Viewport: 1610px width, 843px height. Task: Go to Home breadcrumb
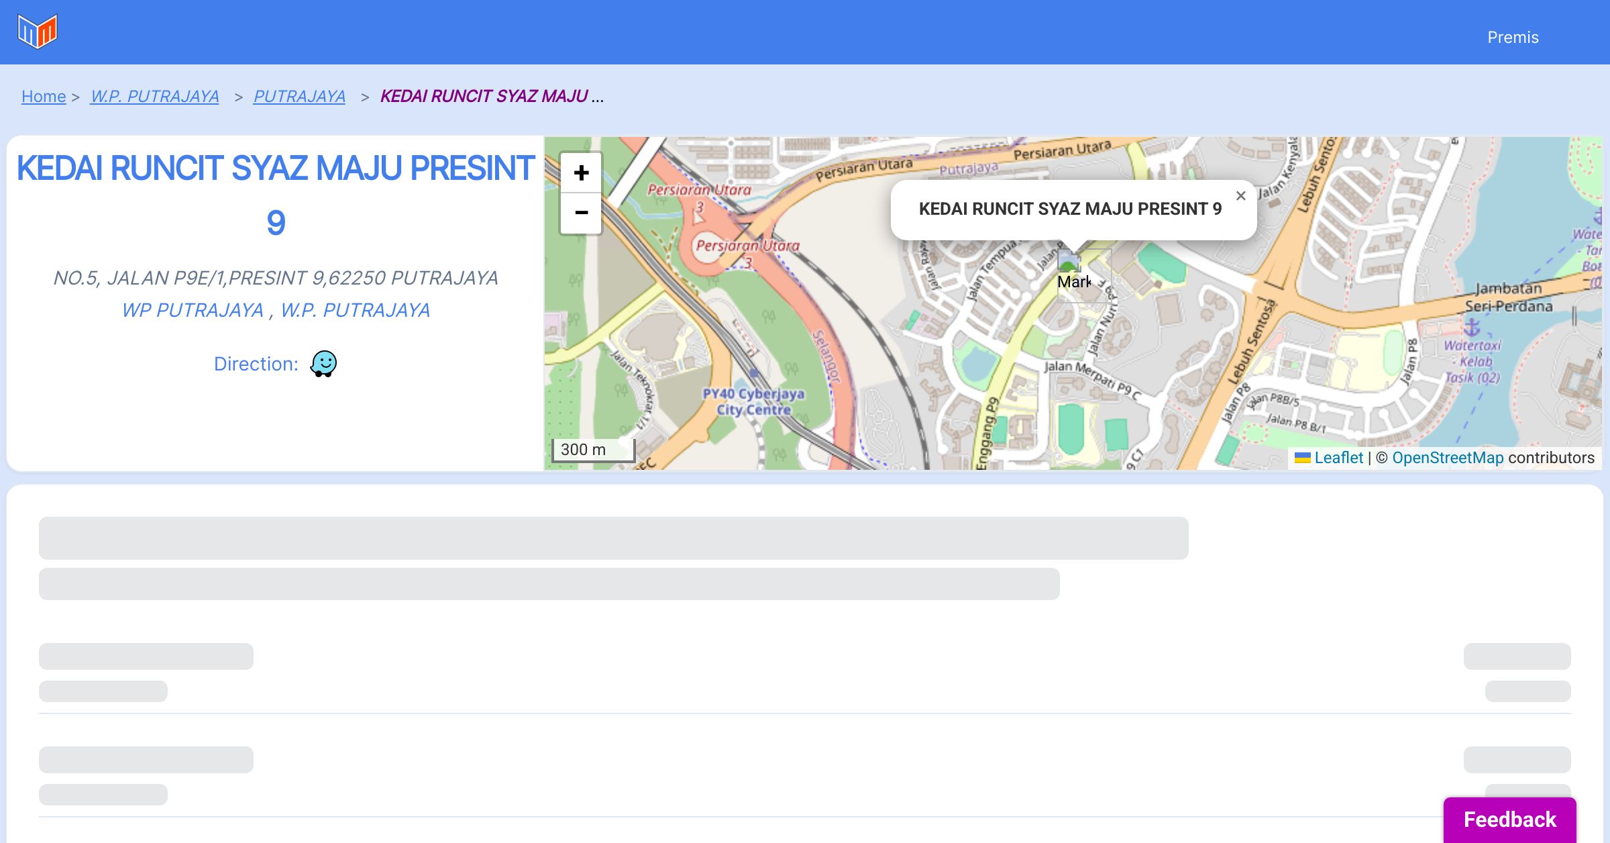click(44, 97)
